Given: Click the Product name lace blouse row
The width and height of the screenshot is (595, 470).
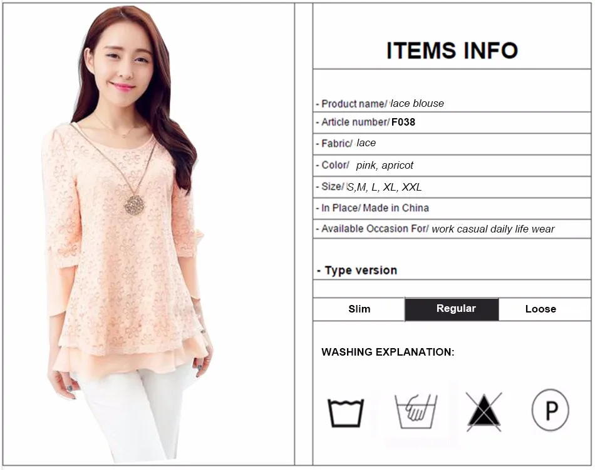Looking at the screenshot, I should pos(452,103).
